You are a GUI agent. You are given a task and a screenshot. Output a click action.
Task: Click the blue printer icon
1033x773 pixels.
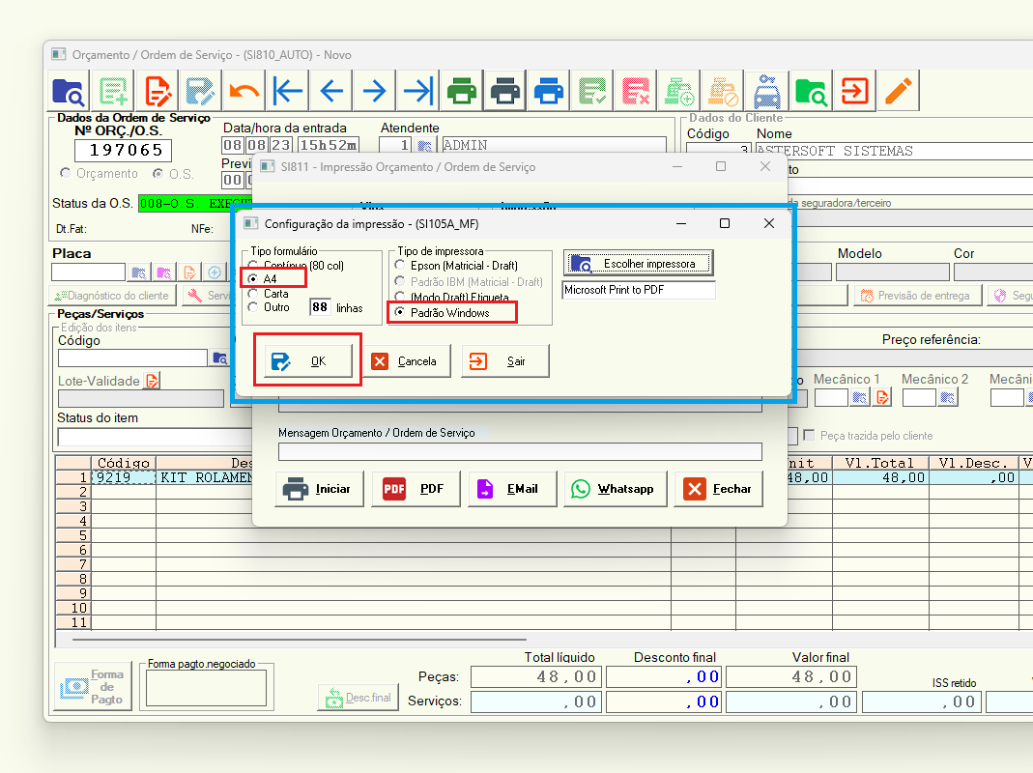pyautogui.click(x=549, y=92)
